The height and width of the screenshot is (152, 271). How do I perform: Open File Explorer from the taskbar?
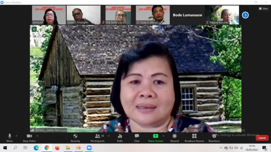(x=68, y=148)
